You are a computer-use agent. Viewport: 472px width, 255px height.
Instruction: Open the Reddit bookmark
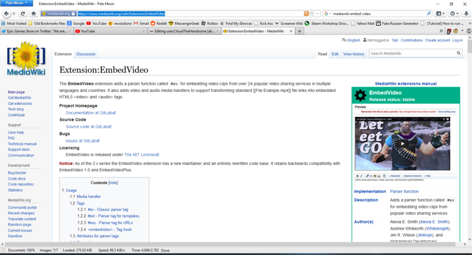tap(159, 24)
